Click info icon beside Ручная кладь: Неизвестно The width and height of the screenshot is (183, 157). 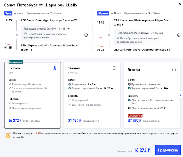click(x=130, y=83)
